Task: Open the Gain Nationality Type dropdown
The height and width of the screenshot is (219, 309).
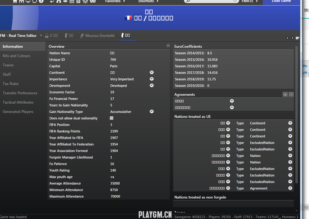Action: tap(151, 111)
